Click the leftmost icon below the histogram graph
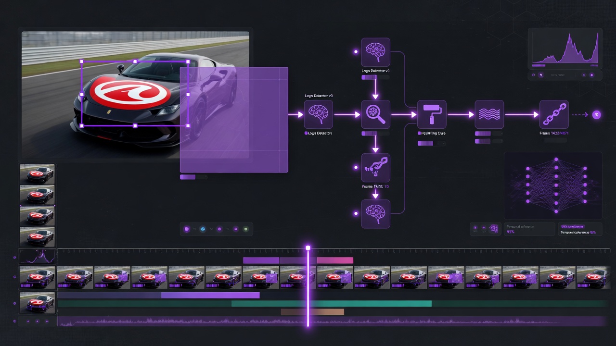Image resolution: width=616 pixels, height=346 pixels. [x=533, y=75]
